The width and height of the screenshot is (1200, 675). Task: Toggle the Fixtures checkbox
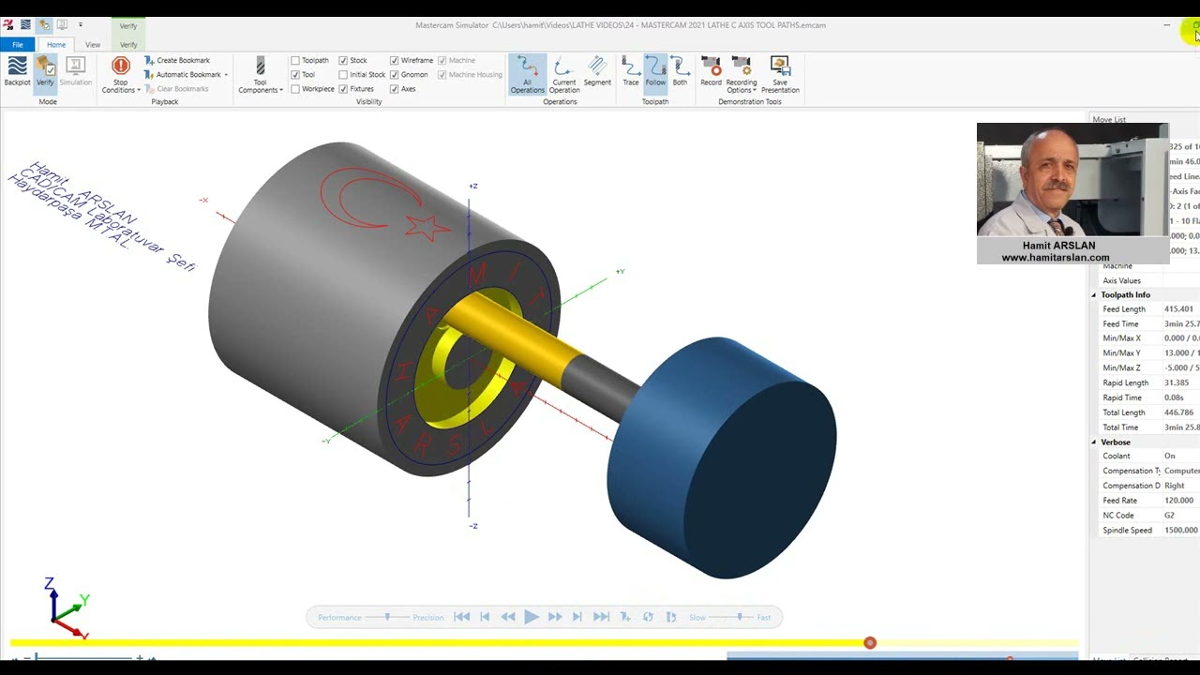[x=343, y=89]
